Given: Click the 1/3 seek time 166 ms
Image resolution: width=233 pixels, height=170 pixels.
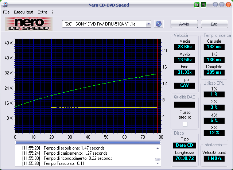Looking at the screenshot, I should coord(214,60).
